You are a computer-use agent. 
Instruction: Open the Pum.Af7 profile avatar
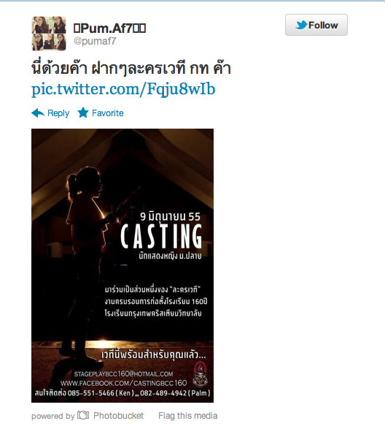pyautogui.click(x=49, y=34)
